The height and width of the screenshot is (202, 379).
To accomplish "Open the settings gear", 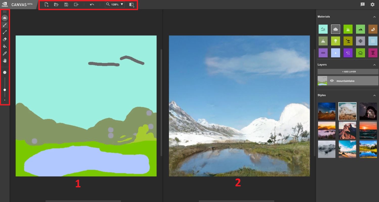I will pyautogui.click(x=372, y=5).
